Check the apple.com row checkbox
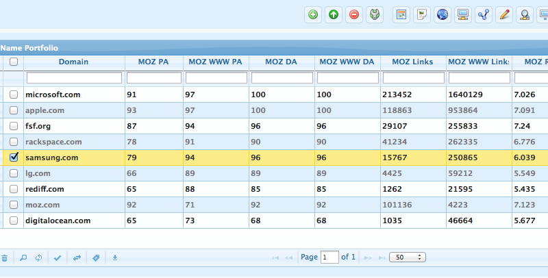Viewport: 548px width, 278px height. (14, 110)
